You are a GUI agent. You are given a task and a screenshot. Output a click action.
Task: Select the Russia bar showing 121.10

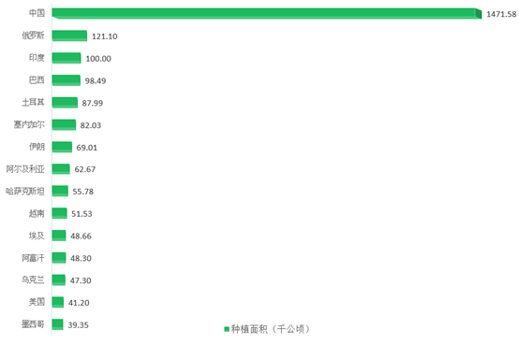(69, 36)
